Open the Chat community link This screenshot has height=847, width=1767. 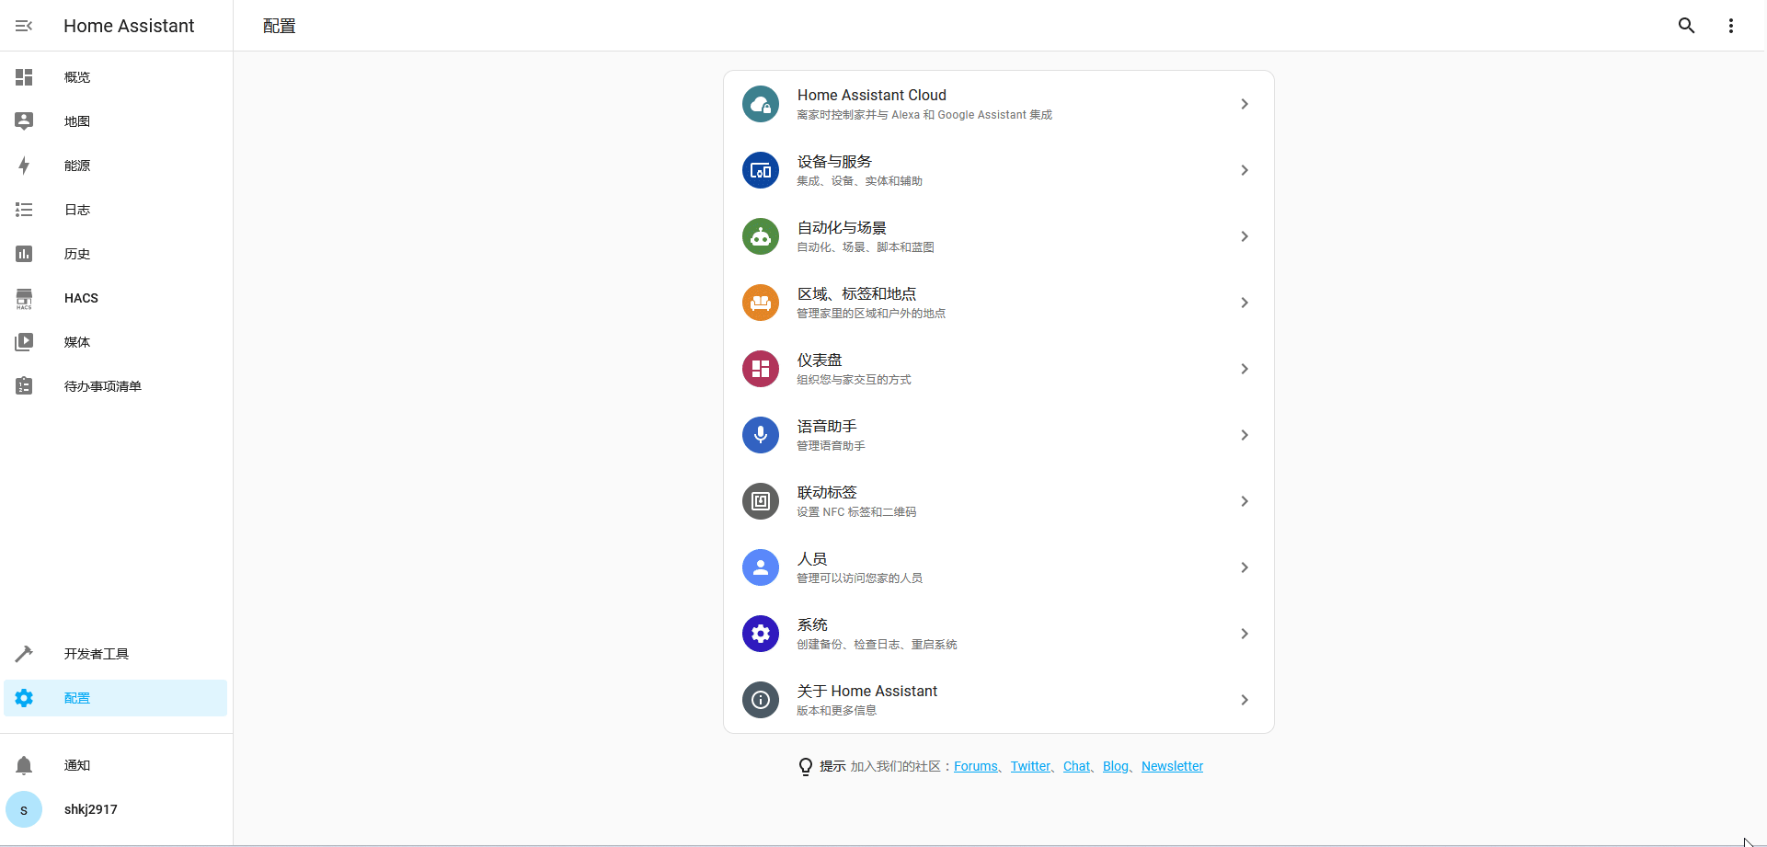click(1076, 766)
